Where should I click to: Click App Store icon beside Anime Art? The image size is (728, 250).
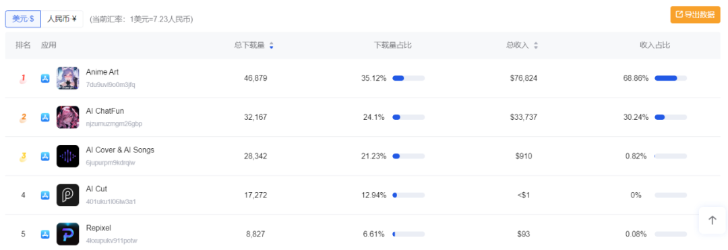point(45,78)
